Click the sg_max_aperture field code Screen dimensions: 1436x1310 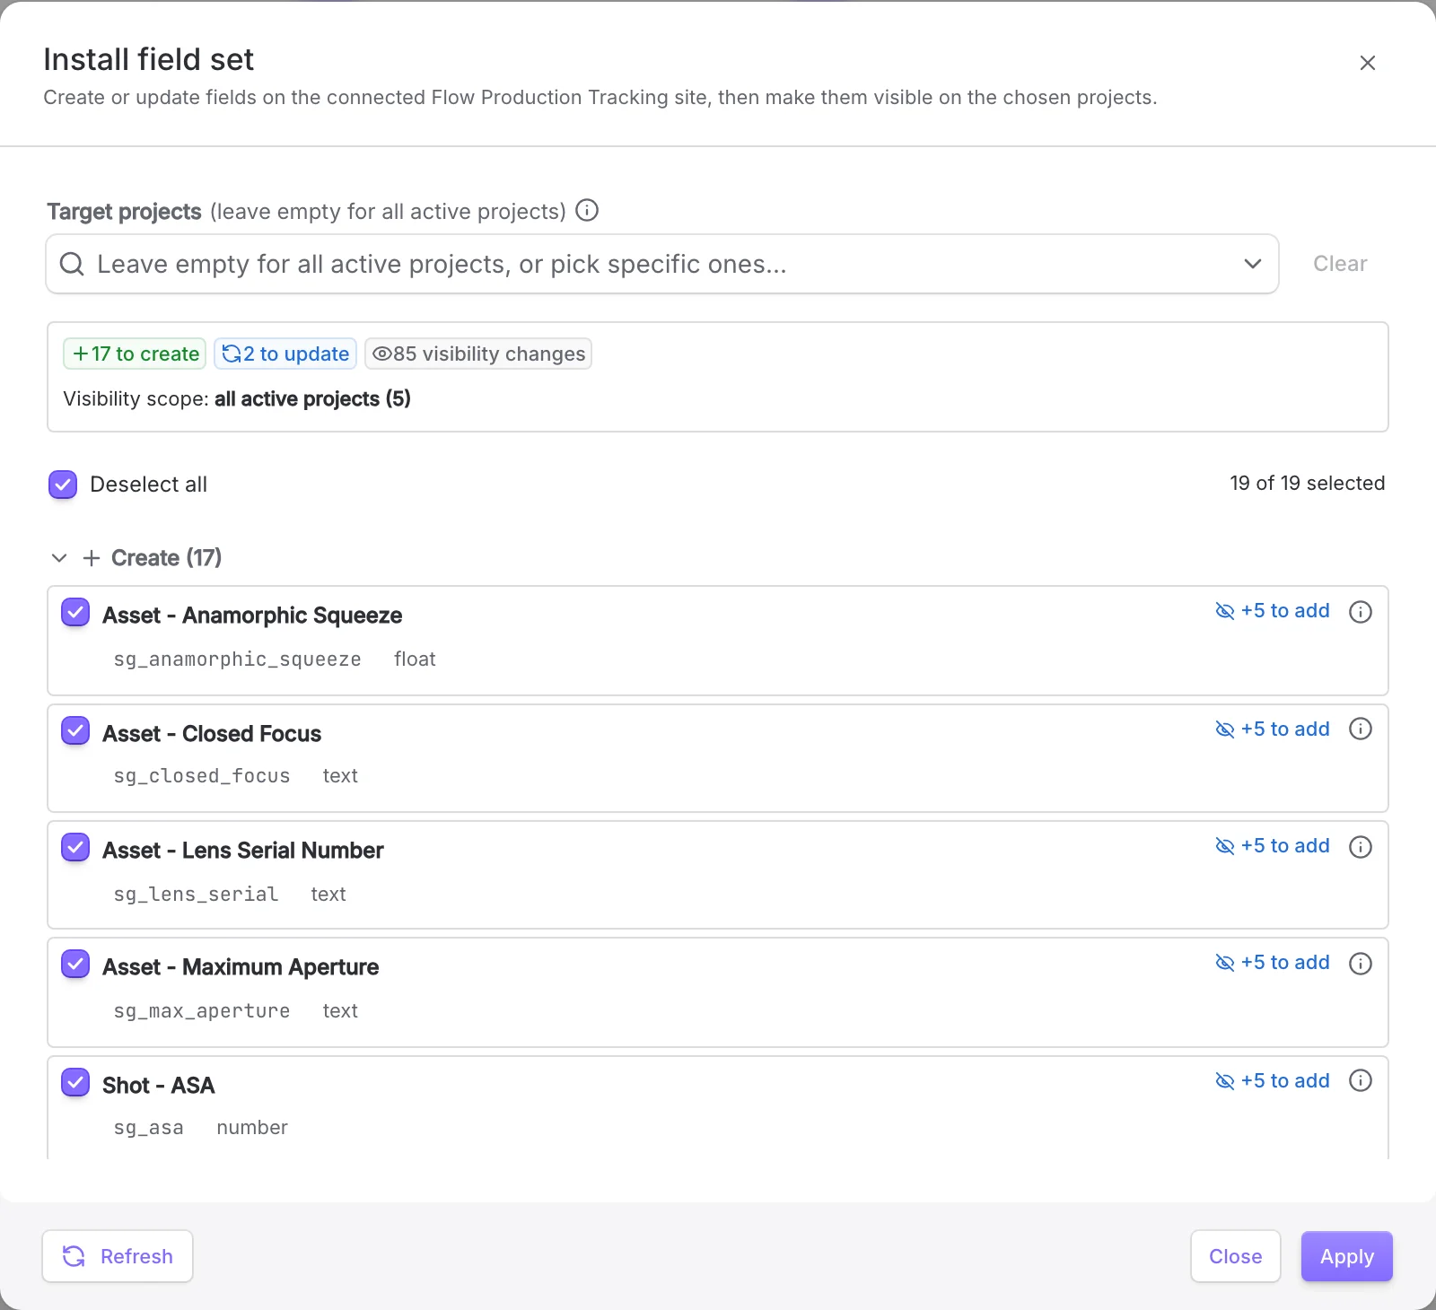[202, 1011]
